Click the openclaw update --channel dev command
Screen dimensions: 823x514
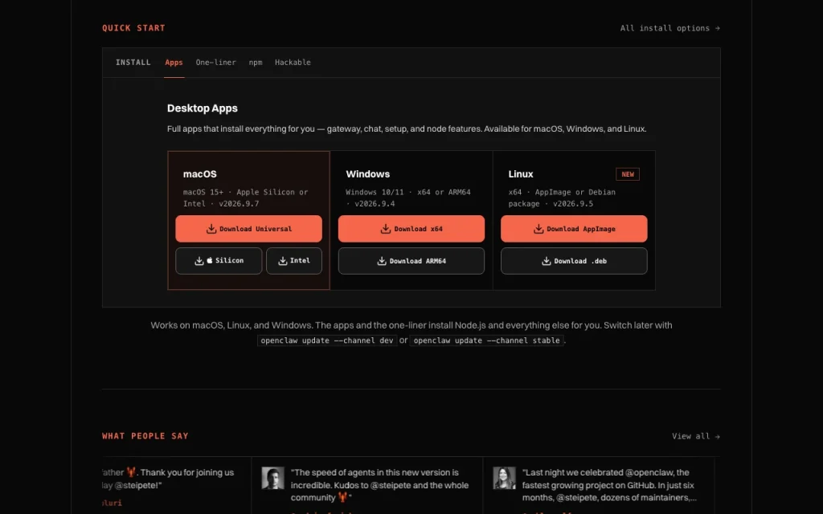coord(327,341)
